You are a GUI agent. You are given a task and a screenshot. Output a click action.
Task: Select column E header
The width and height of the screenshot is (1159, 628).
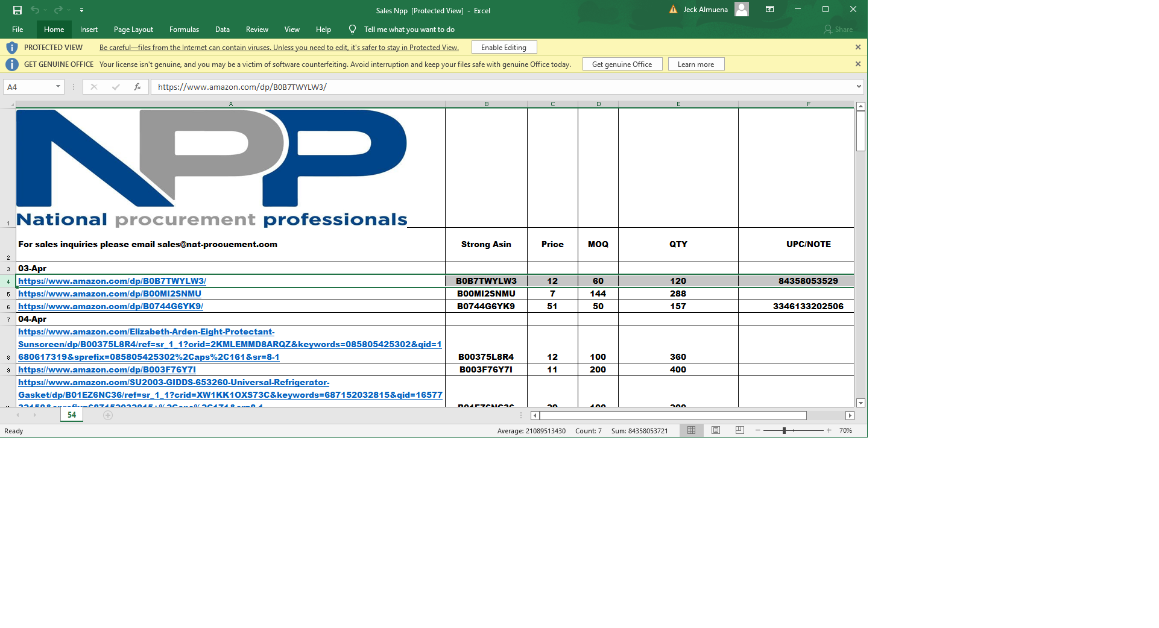coord(678,104)
